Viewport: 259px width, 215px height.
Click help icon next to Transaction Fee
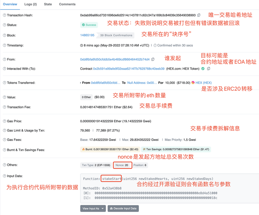pyautogui.click(x=4, y=107)
